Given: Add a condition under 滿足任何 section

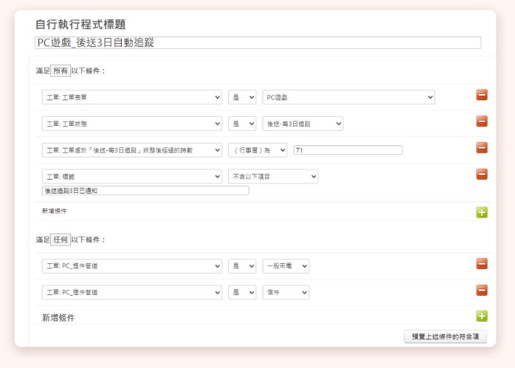Looking at the screenshot, I should click(x=482, y=316).
